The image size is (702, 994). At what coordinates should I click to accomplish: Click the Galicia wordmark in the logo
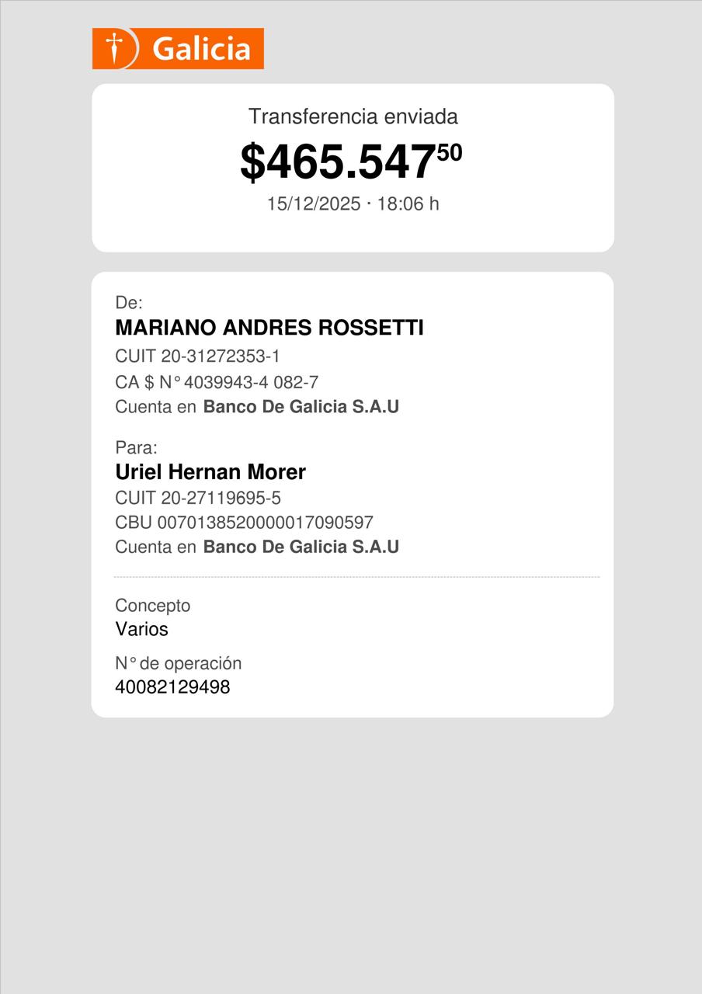coord(201,49)
